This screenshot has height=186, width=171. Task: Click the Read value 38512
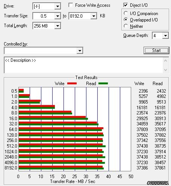tap(160, 157)
